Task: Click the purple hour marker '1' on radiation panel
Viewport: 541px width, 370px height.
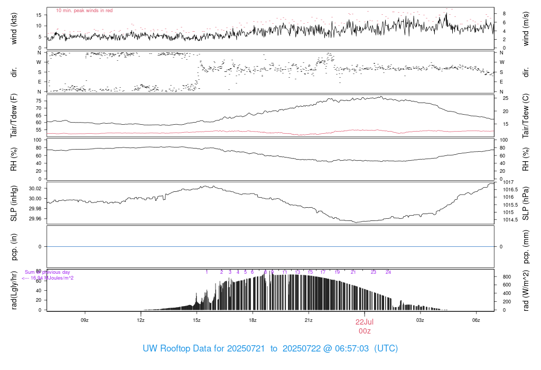Action: pos(207,272)
